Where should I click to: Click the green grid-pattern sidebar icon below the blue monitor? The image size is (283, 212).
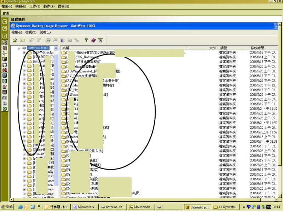click(5, 81)
